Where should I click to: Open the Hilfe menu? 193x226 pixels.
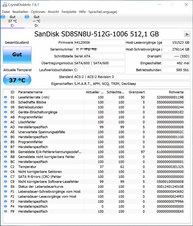(x=82, y=12)
